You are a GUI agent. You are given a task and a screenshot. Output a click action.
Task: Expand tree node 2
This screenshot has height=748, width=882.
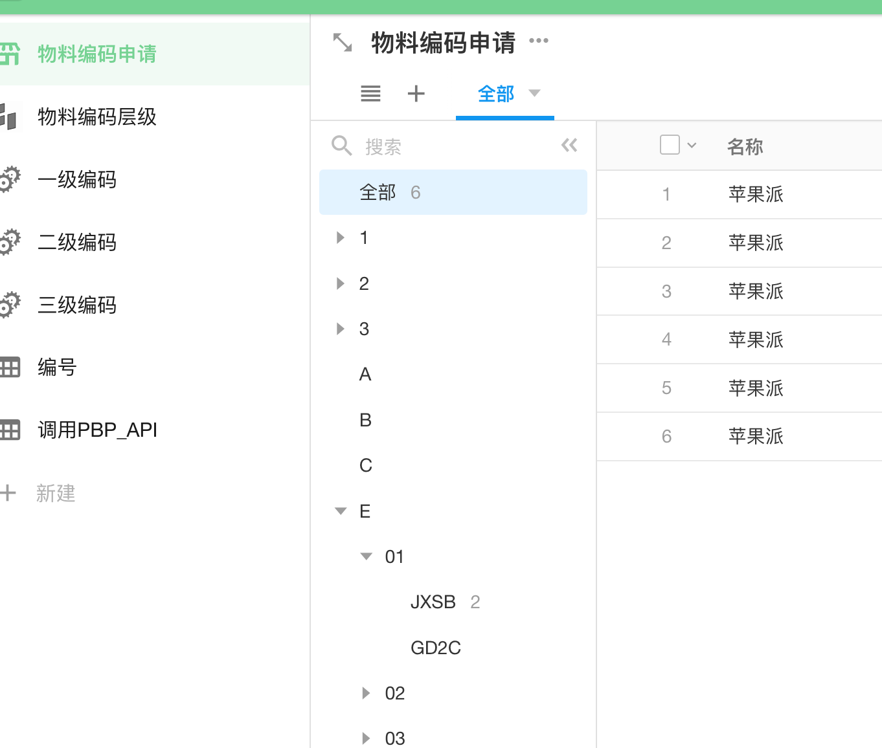[x=341, y=283]
